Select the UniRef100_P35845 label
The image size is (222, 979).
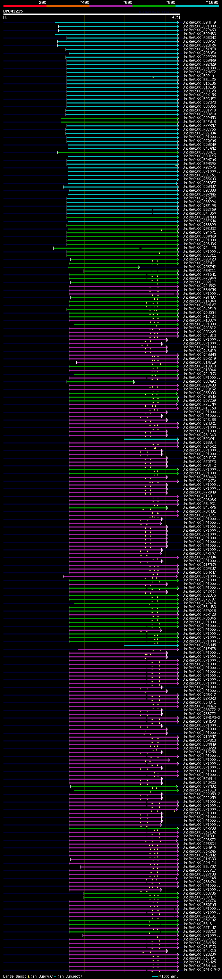[199, 618]
